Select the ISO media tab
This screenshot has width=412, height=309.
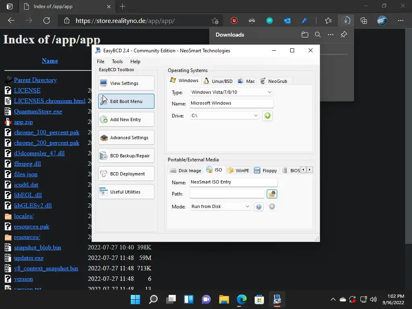(214, 170)
